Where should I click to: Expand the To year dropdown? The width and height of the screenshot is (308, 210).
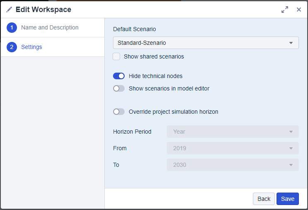[x=233, y=165]
